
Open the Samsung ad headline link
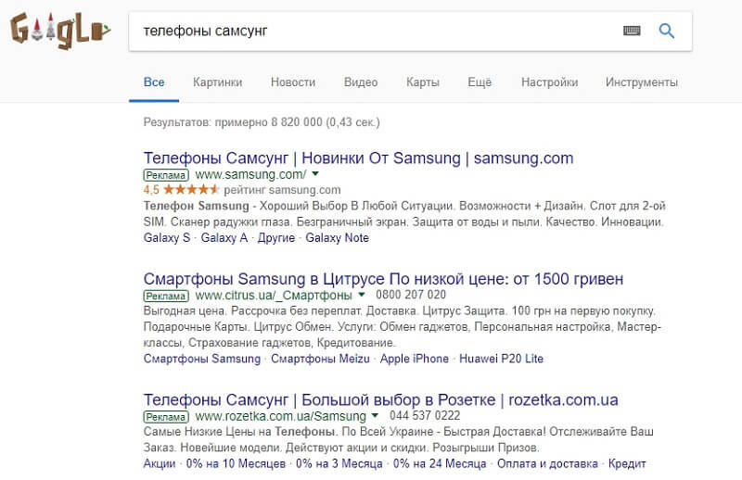click(x=359, y=158)
